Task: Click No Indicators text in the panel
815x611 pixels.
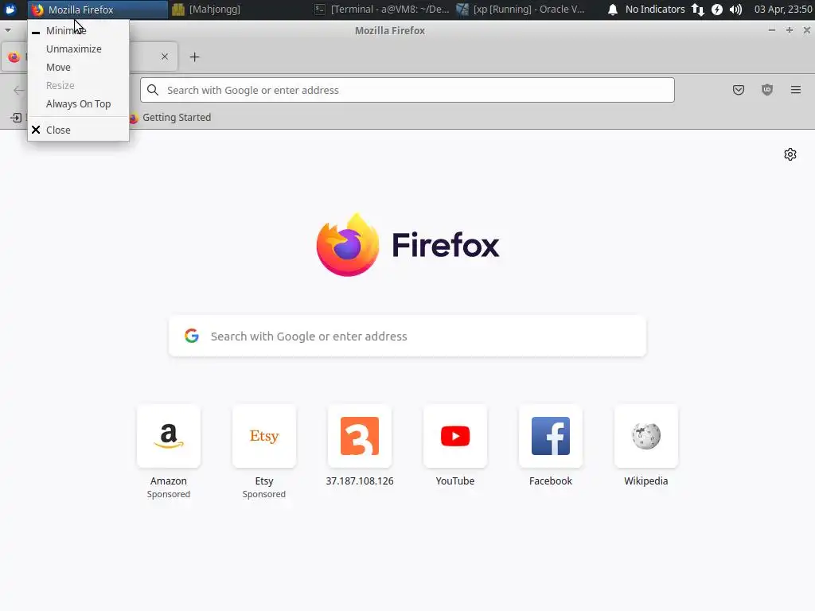Action: [655, 10]
